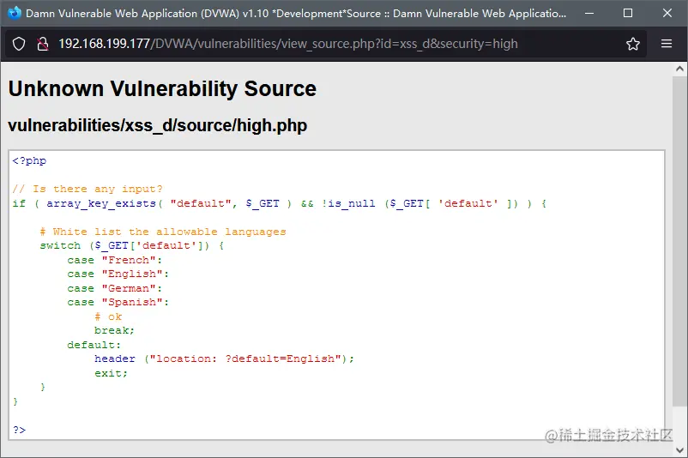Click the '!is_null' function call

[x=349, y=203]
